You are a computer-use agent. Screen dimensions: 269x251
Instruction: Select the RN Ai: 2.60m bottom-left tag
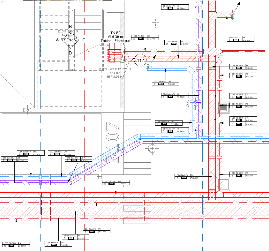16,244
